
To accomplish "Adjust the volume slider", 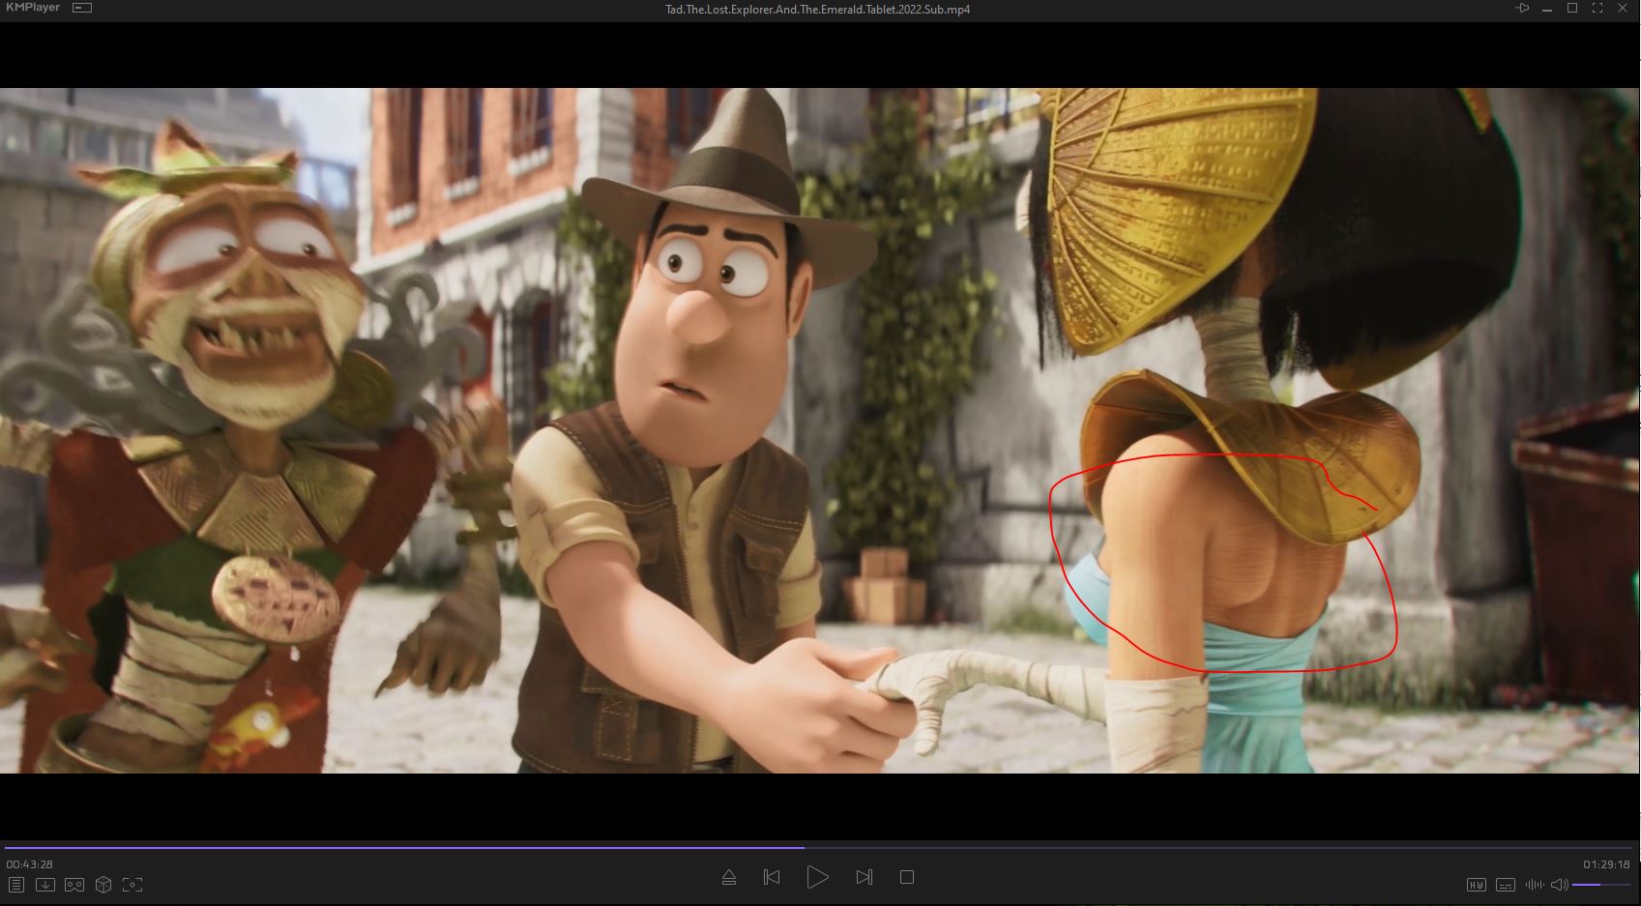I will tap(1600, 885).
